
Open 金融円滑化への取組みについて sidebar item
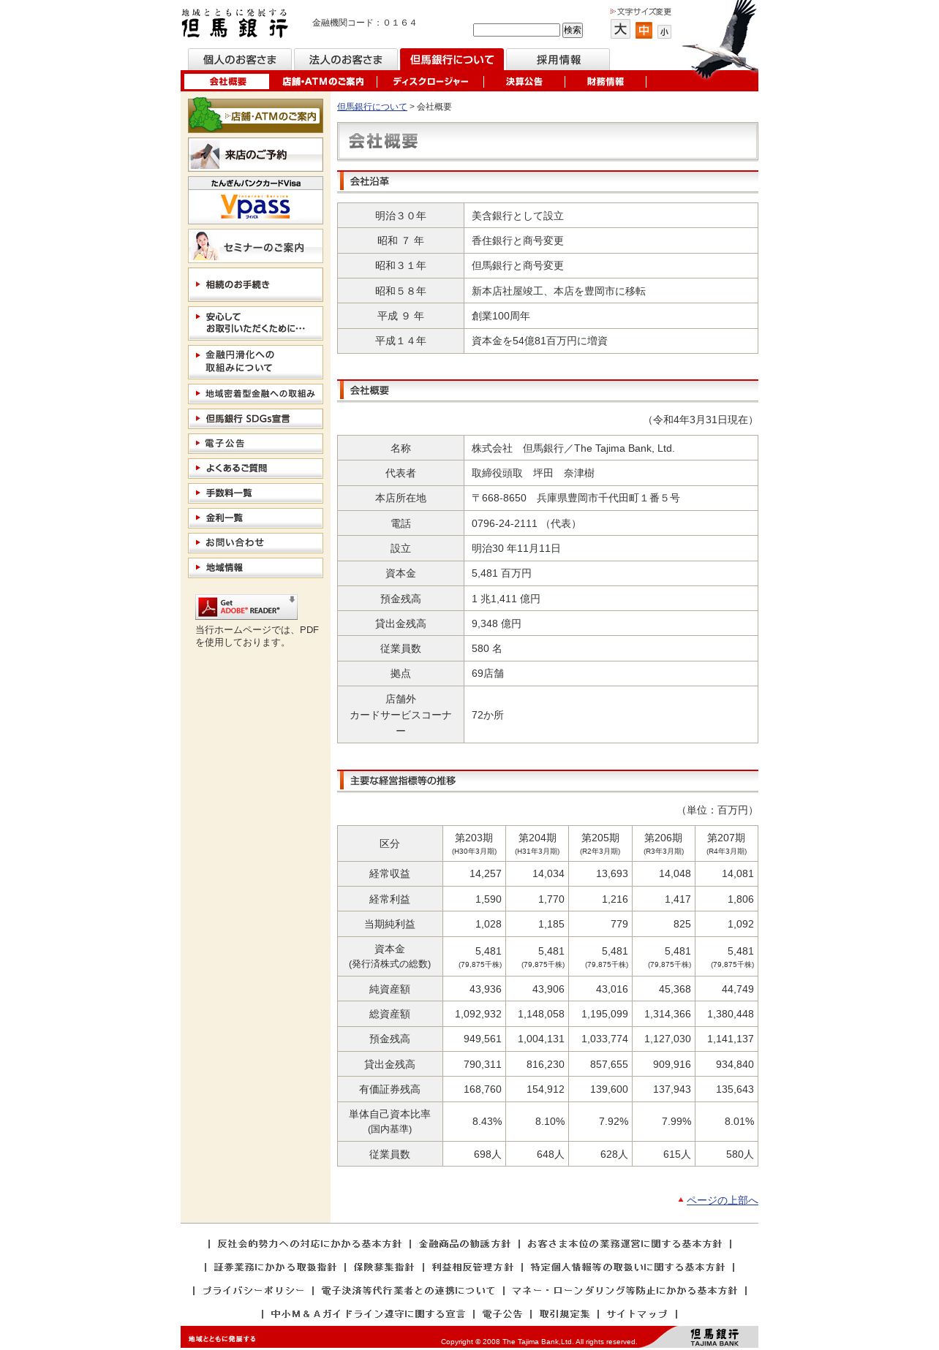point(255,361)
